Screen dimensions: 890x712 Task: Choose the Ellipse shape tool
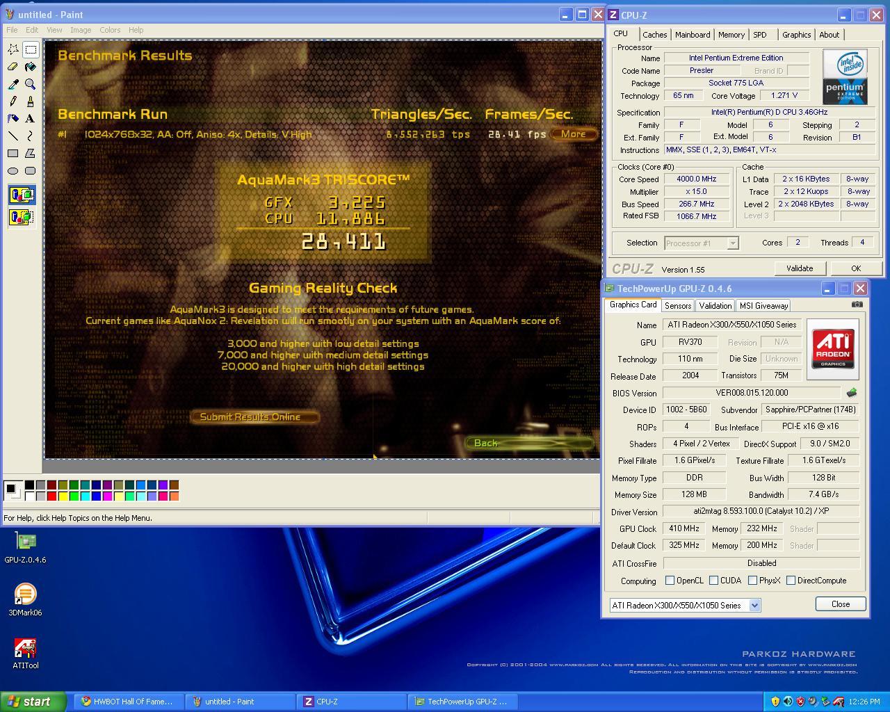pos(13,171)
